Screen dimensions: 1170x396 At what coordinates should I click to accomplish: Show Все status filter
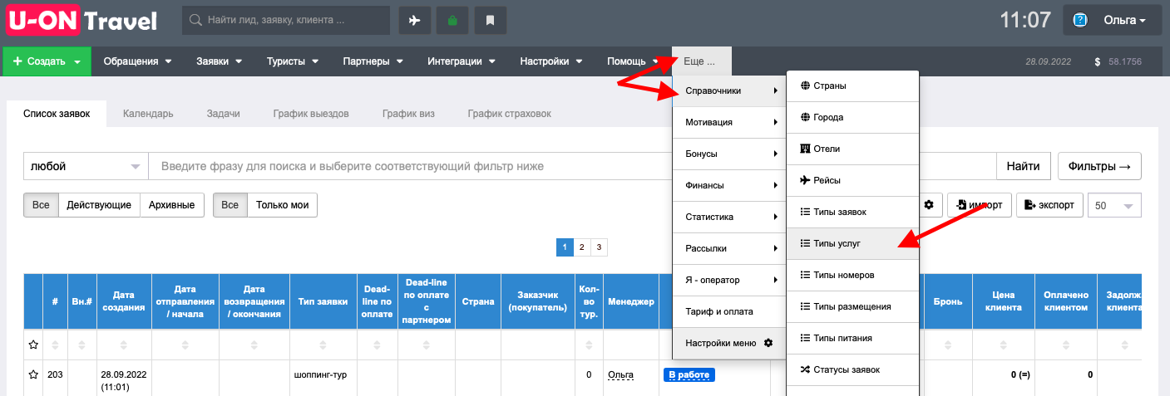pyautogui.click(x=41, y=205)
